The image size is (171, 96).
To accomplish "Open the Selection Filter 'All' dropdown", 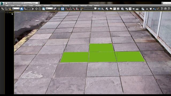I will click(16, 8).
